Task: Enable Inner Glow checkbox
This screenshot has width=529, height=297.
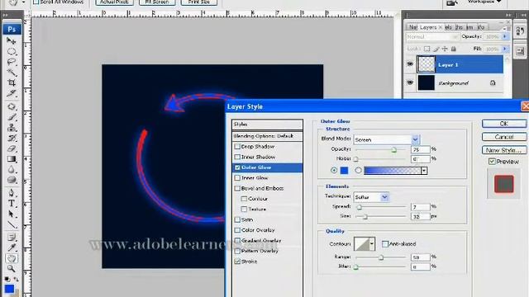Action: pos(237,178)
